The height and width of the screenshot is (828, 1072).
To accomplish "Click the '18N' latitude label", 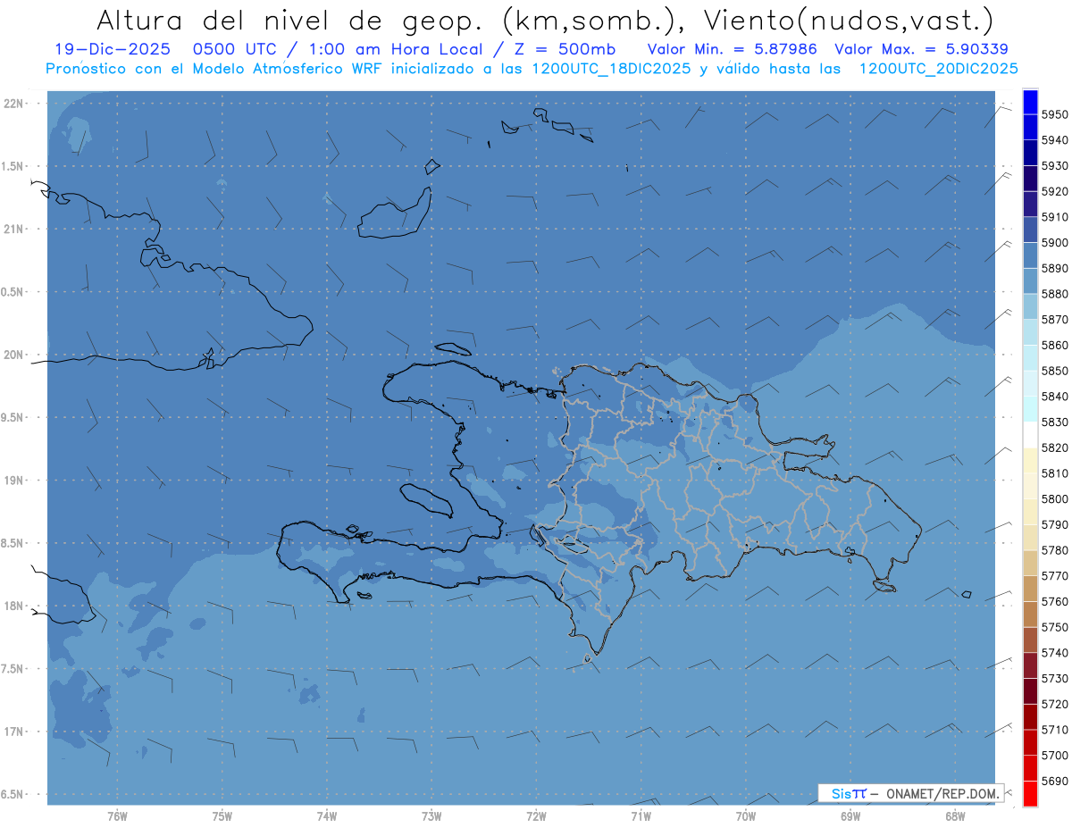I will click(x=13, y=606).
